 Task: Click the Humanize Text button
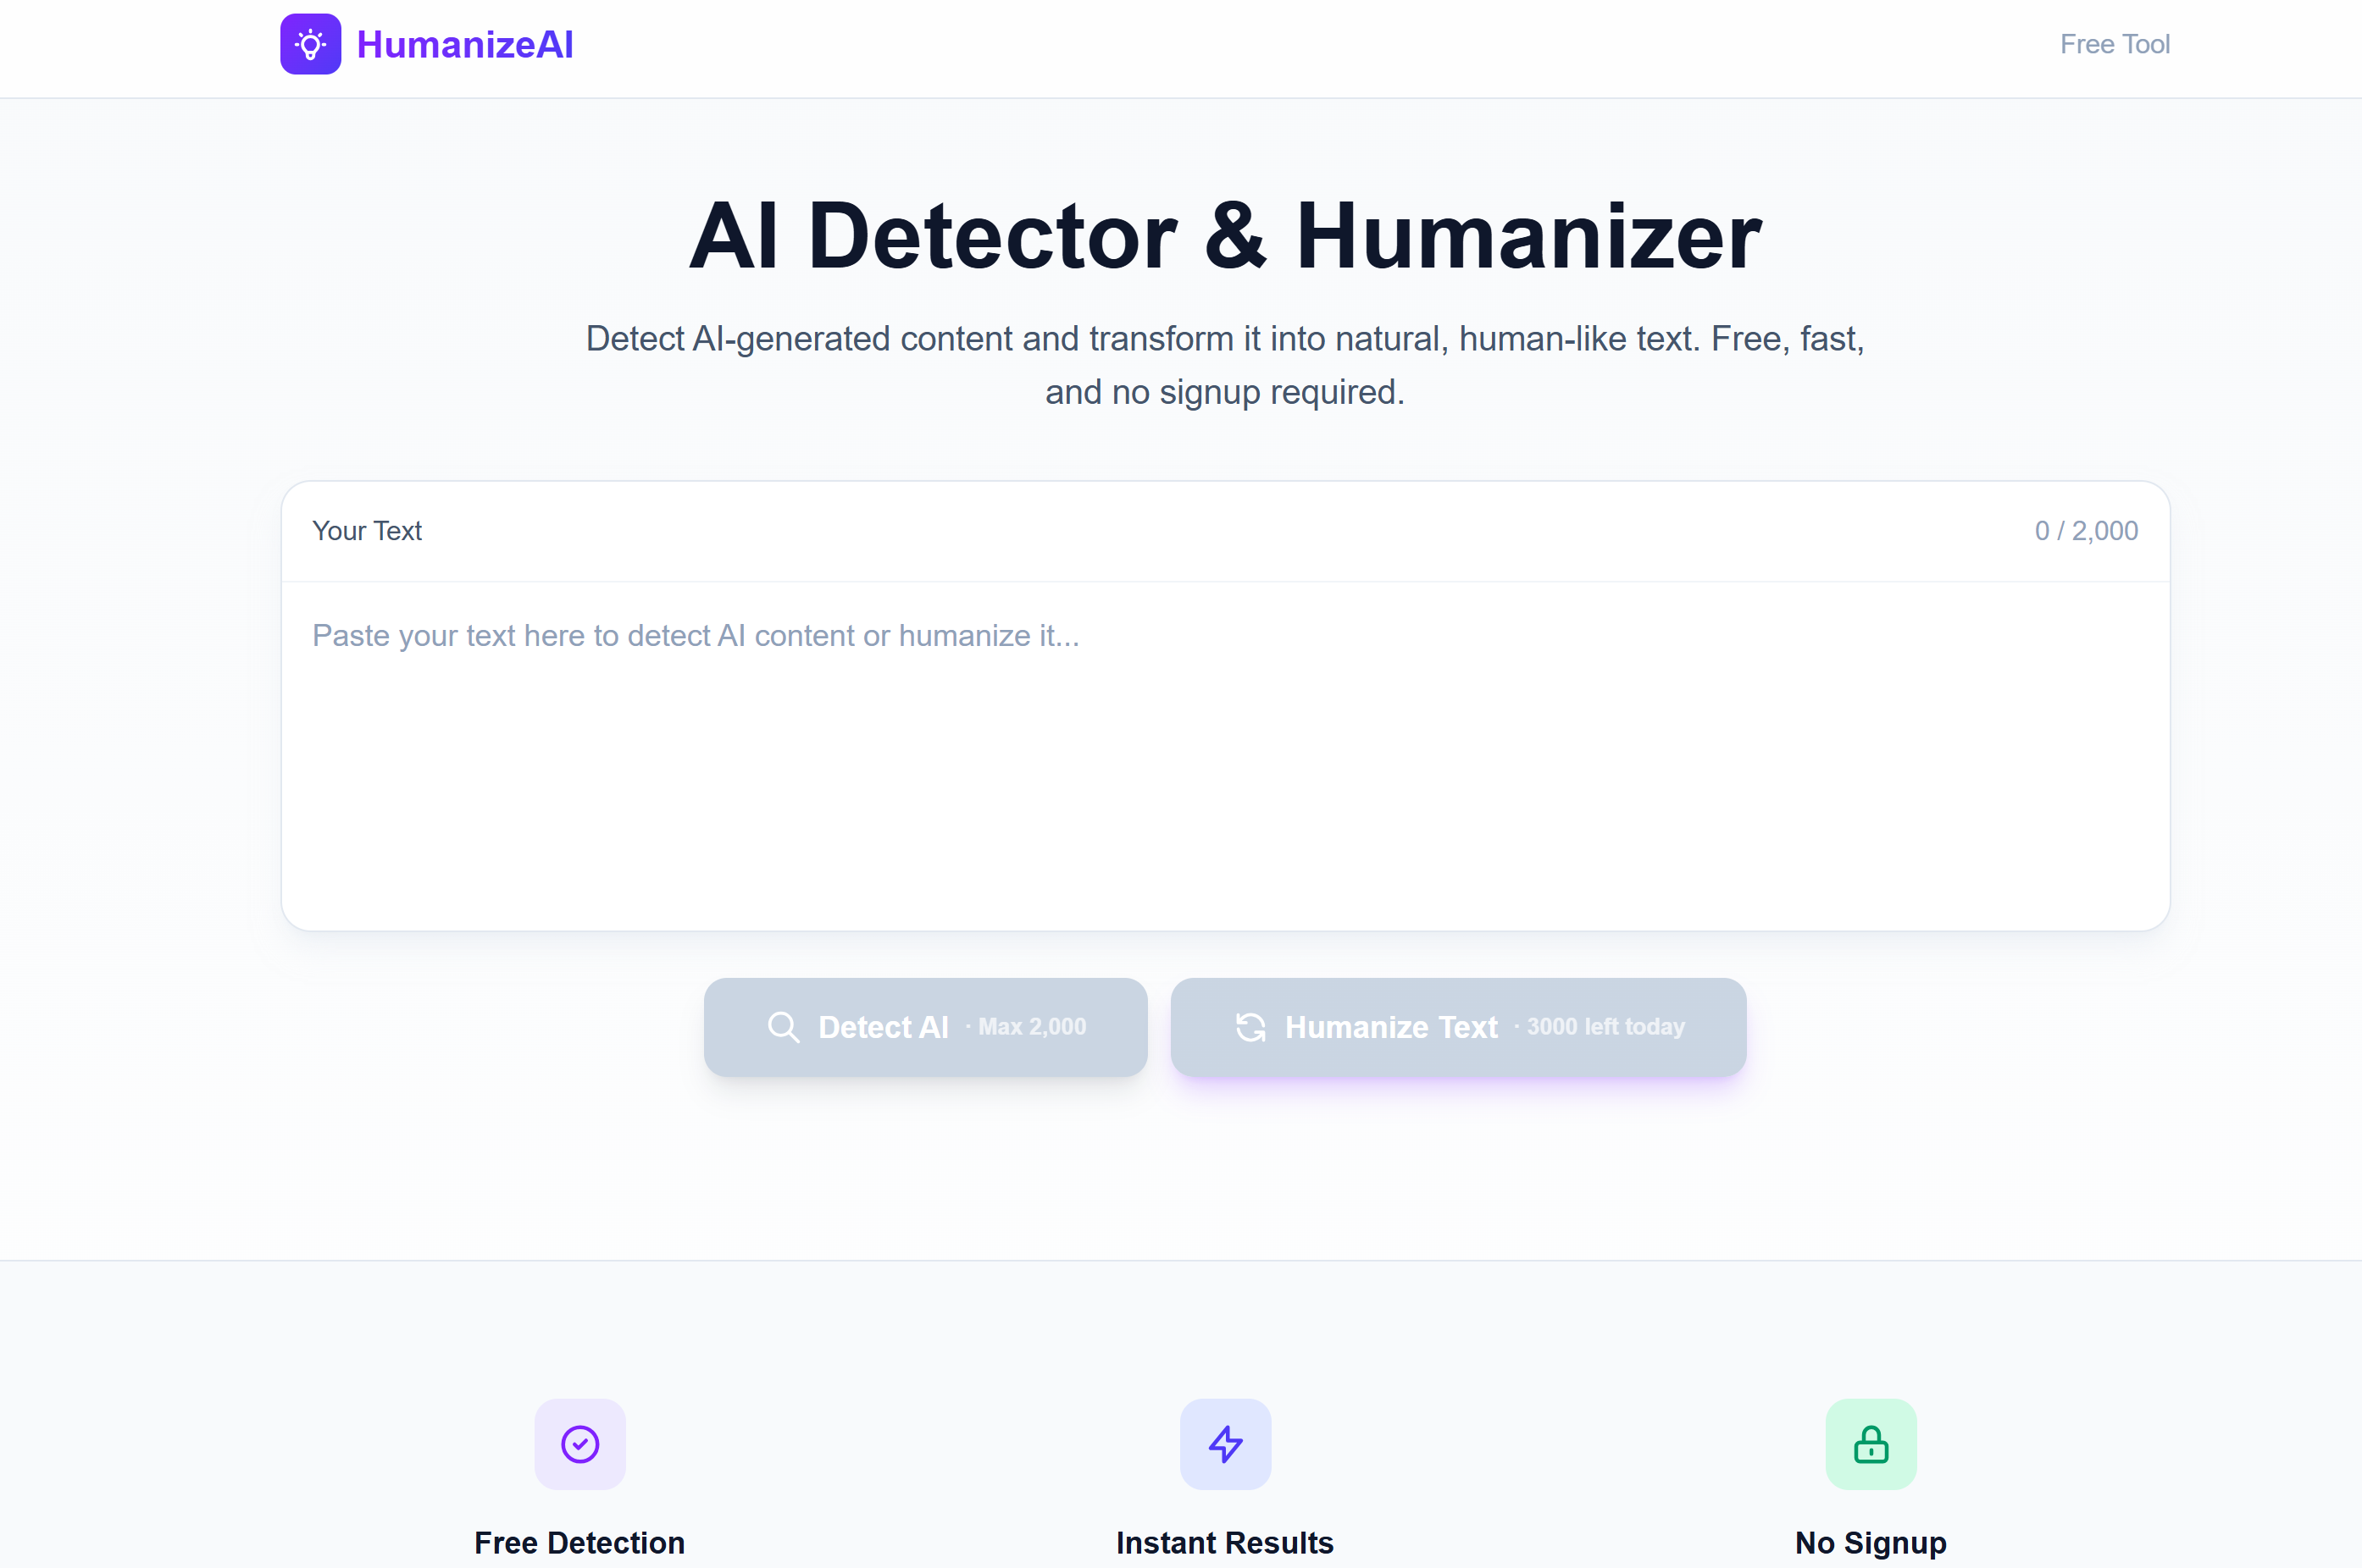pos(1458,1027)
